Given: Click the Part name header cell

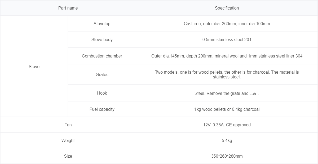Looking at the screenshot, I should click(68, 8).
